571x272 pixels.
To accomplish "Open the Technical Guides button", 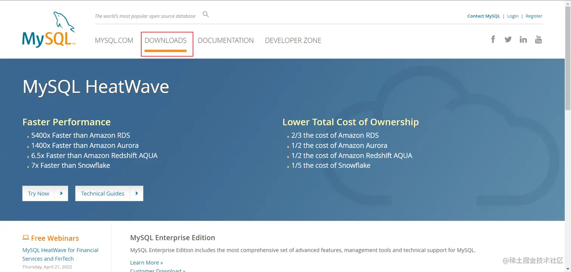I will [x=109, y=193].
